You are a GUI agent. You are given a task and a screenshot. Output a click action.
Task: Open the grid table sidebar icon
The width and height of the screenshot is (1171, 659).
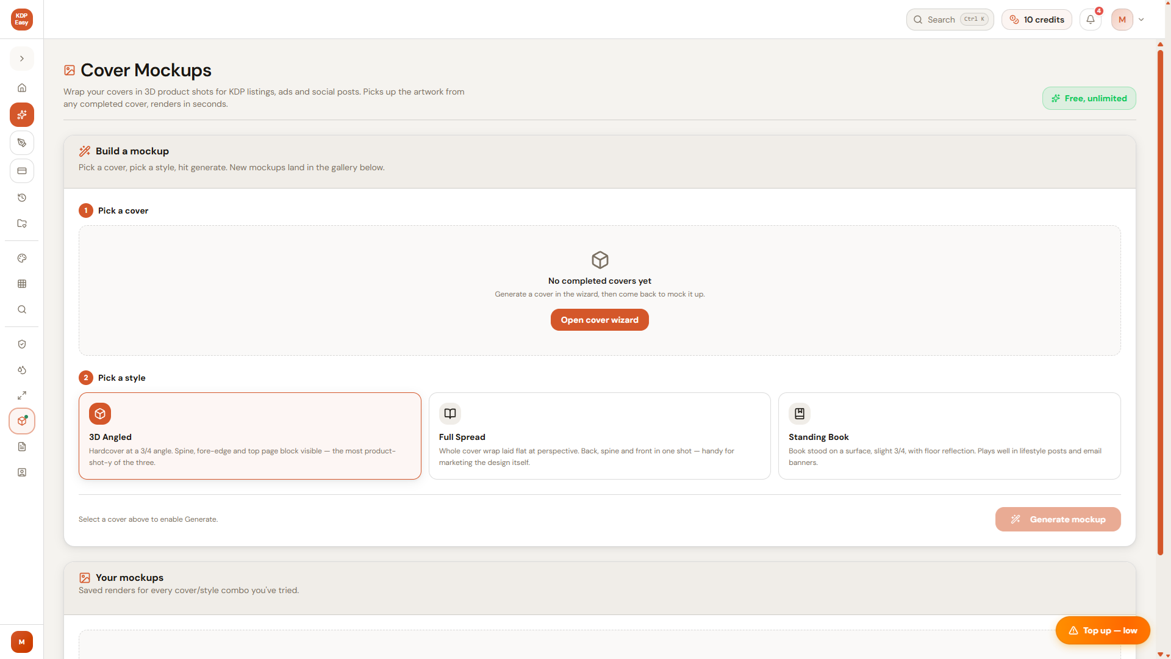point(22,284)
